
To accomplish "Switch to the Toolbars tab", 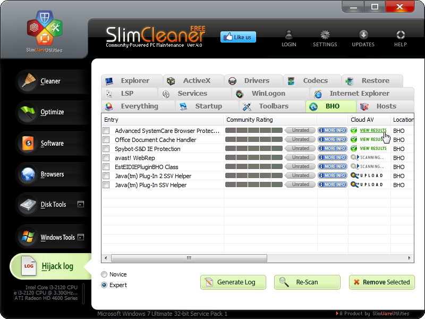I will pyautogui.click(x=272, y=106).
